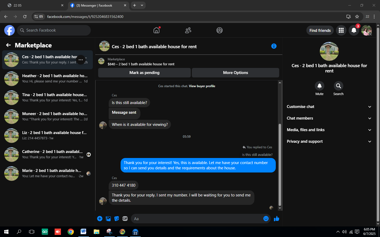Open View buyer profile link
The image size is (380, 237).
(202, 86)
